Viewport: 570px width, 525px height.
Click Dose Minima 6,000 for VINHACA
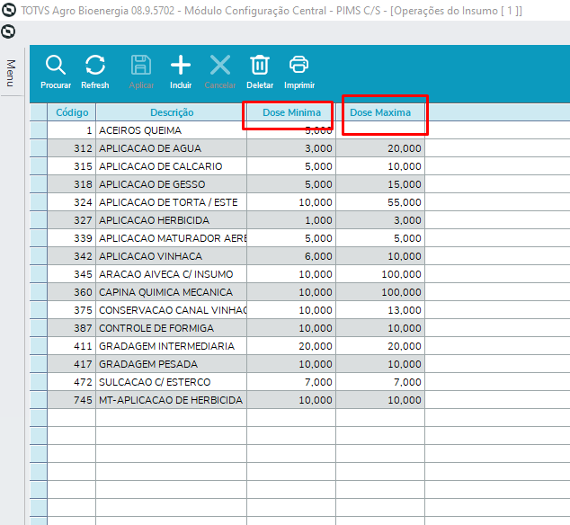click(x=291, y=256)
